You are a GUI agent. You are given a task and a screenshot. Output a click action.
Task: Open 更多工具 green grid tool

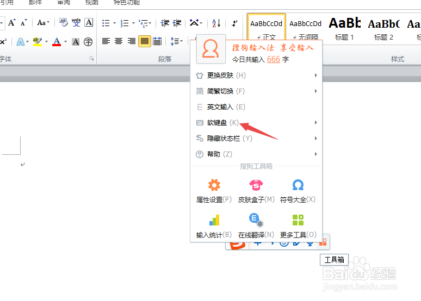[298, 226]
